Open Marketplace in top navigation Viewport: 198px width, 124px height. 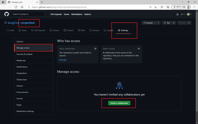(77, 14)
